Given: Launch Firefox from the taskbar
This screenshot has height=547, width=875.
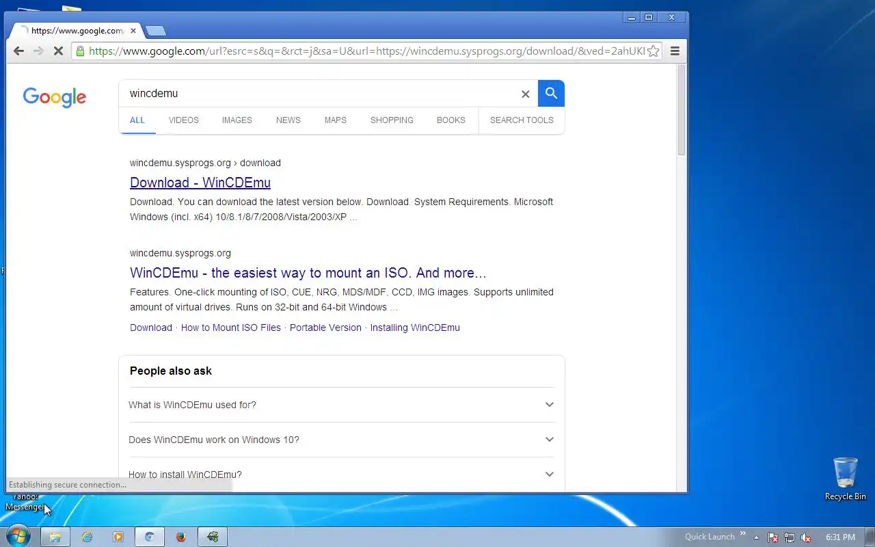Looking at the screenshot, I should (x=181, y=537).
